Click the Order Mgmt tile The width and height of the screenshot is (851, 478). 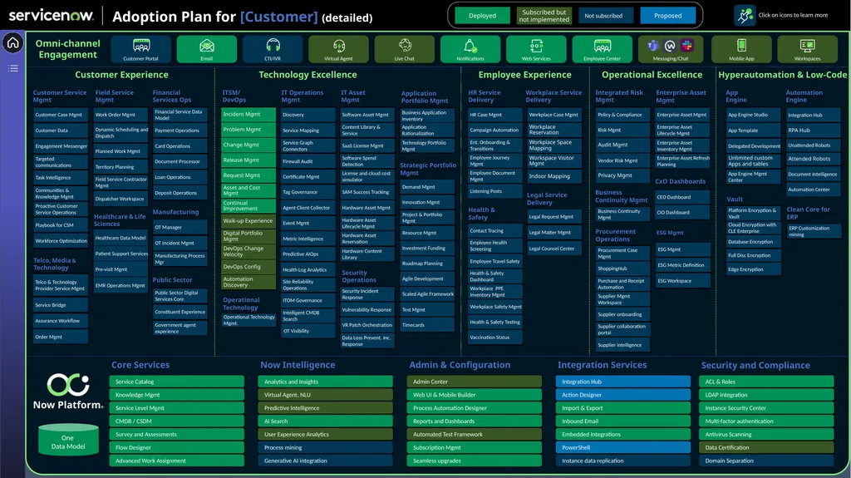point(60,337)
